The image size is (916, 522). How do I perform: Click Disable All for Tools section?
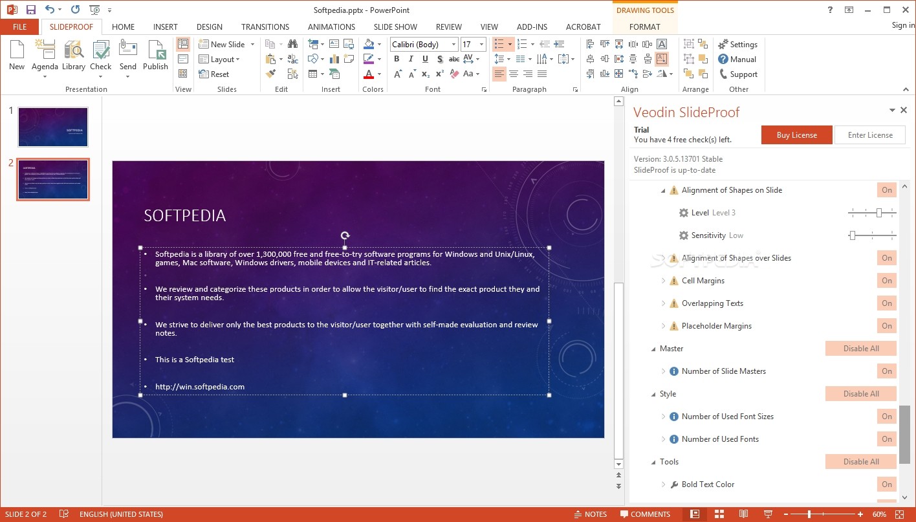[861, 462]
